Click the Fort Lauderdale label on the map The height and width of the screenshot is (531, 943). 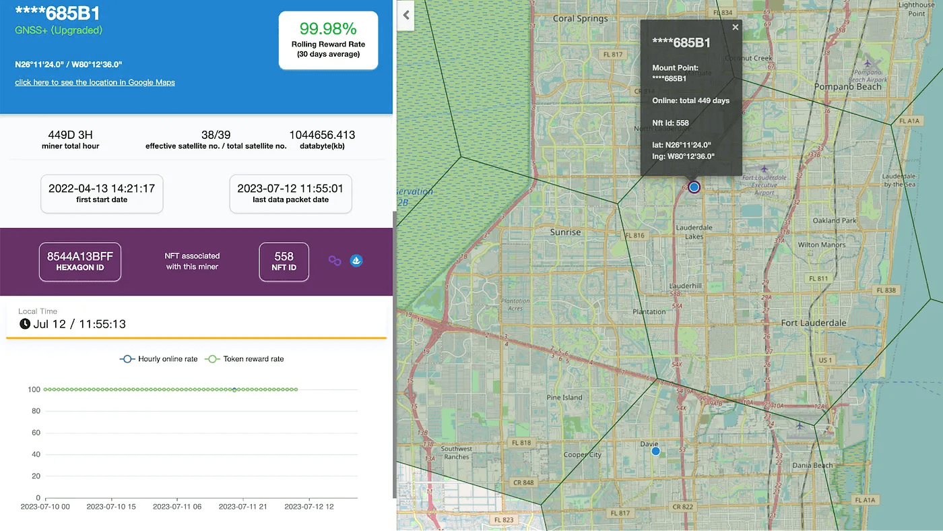pyautogui.click(x=814, y=323)
